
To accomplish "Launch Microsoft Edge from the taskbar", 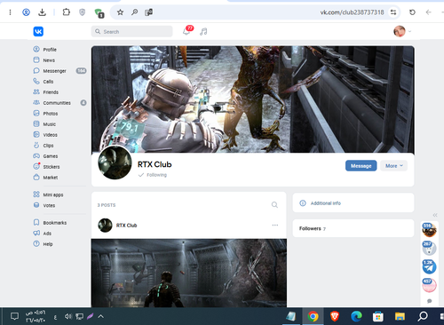I will pyautogui.click(x=356, y=316).
